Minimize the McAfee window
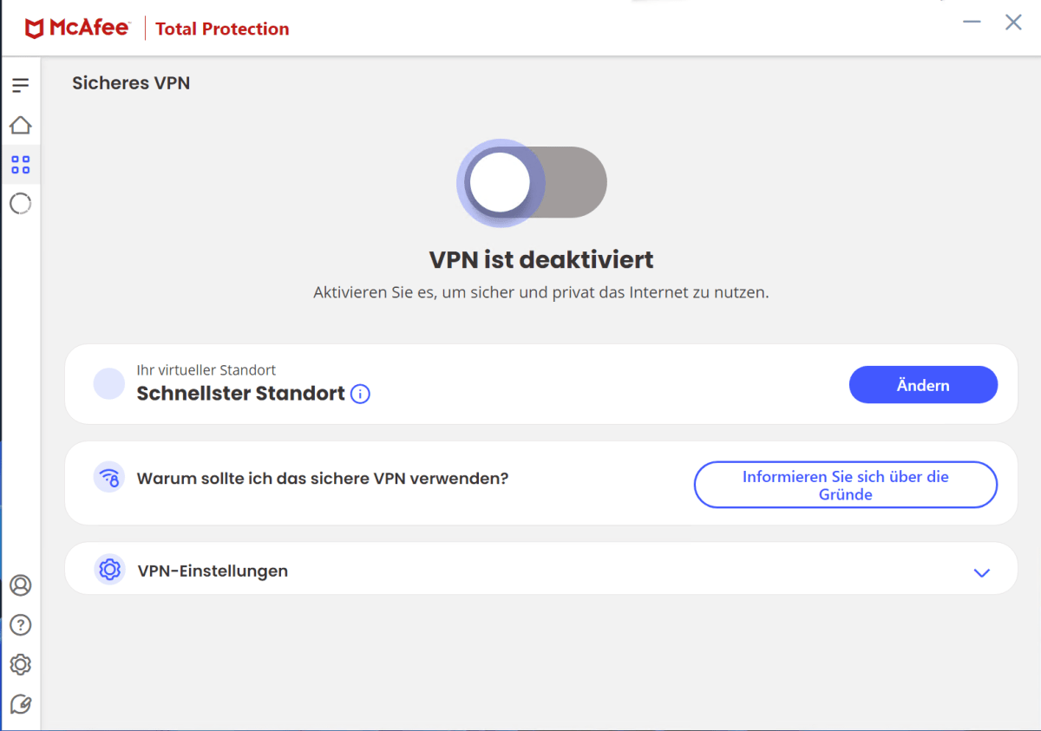Viewport: 1041px width, 731px height. [972, 23]
